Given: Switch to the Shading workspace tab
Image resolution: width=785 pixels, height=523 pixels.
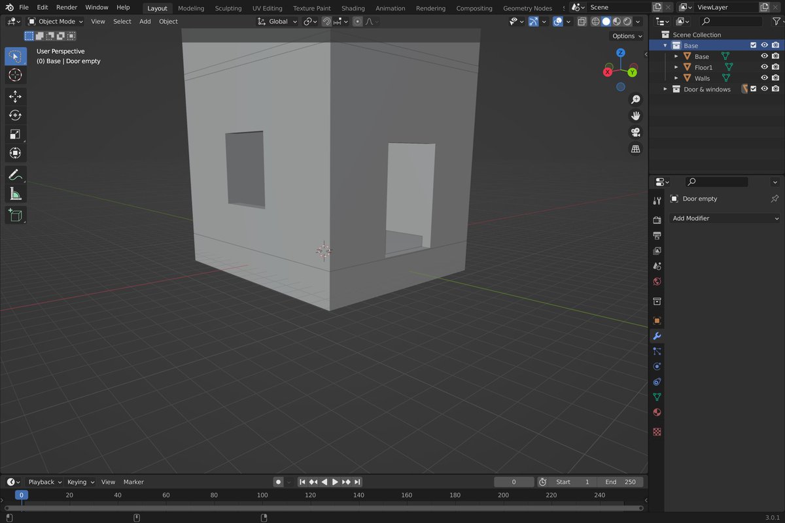Looking at the screenshot, I should (353, 8).
